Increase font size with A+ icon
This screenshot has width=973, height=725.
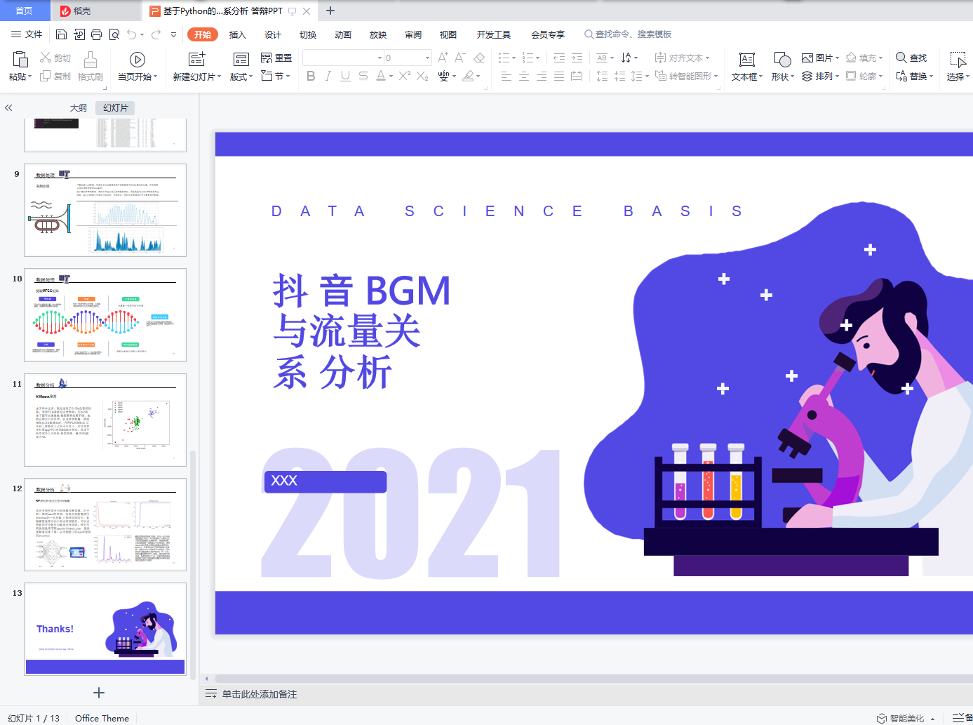[443, 58]
